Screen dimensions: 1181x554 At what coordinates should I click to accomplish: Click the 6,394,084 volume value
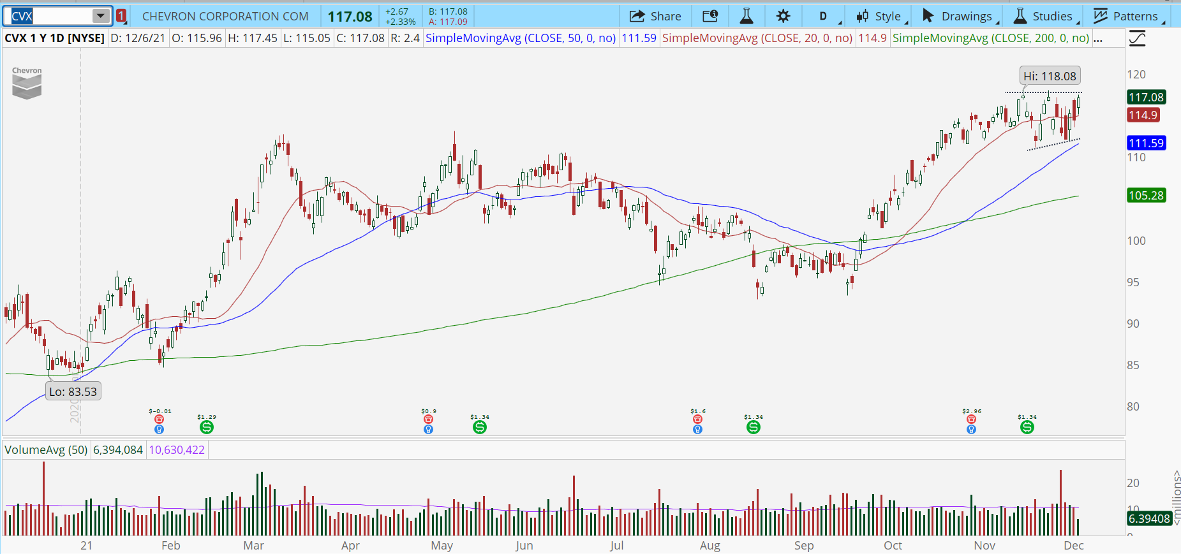(x=118, y=450)
